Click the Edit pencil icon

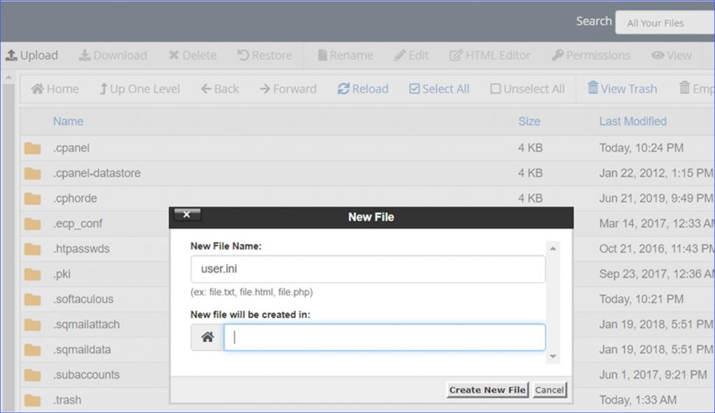coord(400,55)
